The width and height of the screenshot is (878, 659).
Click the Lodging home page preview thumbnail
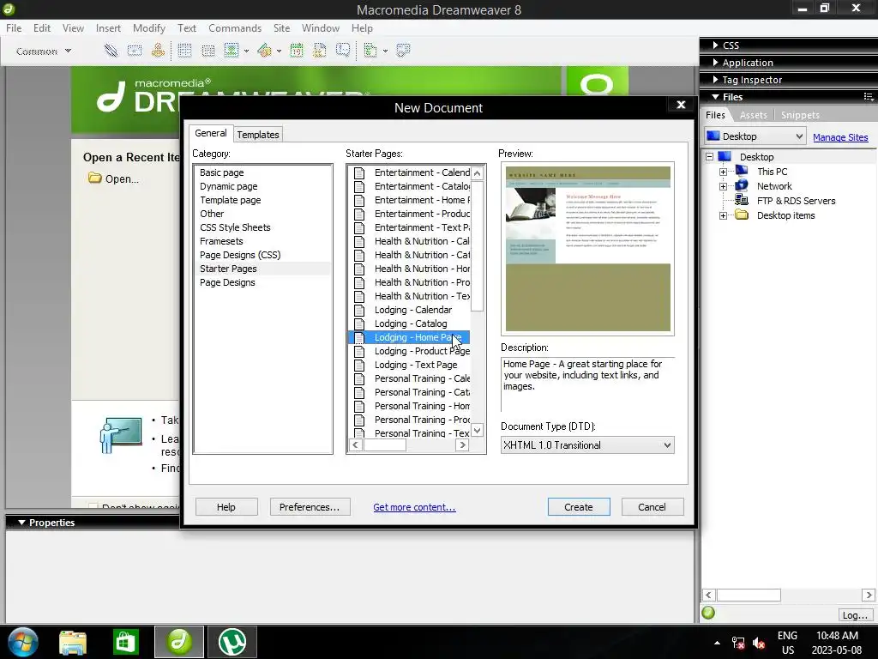[x=587, y=248]
